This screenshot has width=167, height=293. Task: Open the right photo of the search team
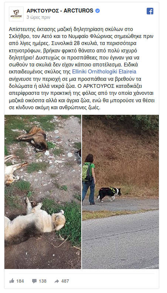(120, 192)
